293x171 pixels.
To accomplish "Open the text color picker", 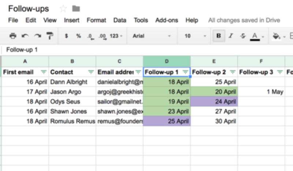I will (x=256, y=36).
